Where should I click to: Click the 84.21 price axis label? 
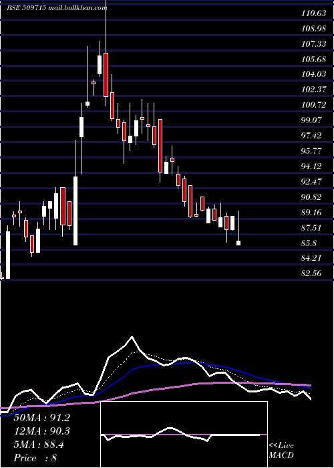click(312, 257)
